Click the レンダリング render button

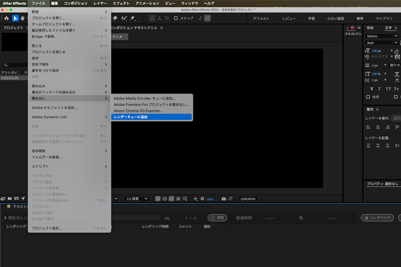[377, 218]
